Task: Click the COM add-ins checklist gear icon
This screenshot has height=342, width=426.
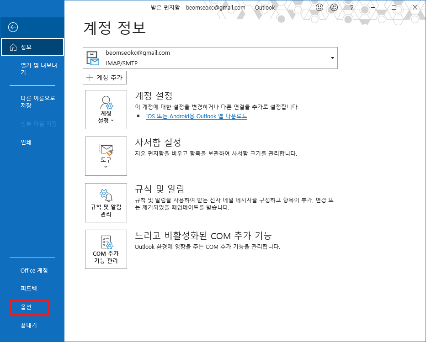Action: pos(107,242)
